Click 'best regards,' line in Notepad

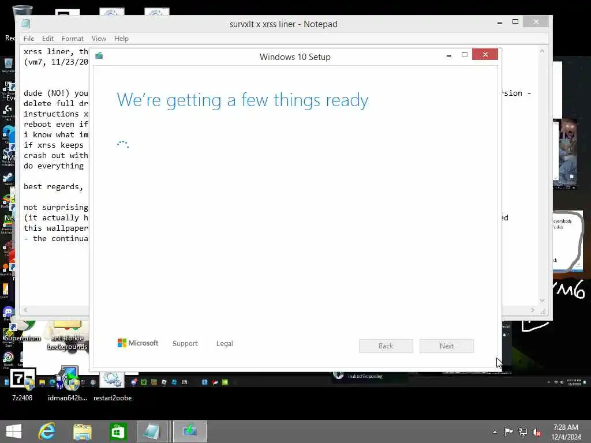pyautogui.click(x=53, y=187)
